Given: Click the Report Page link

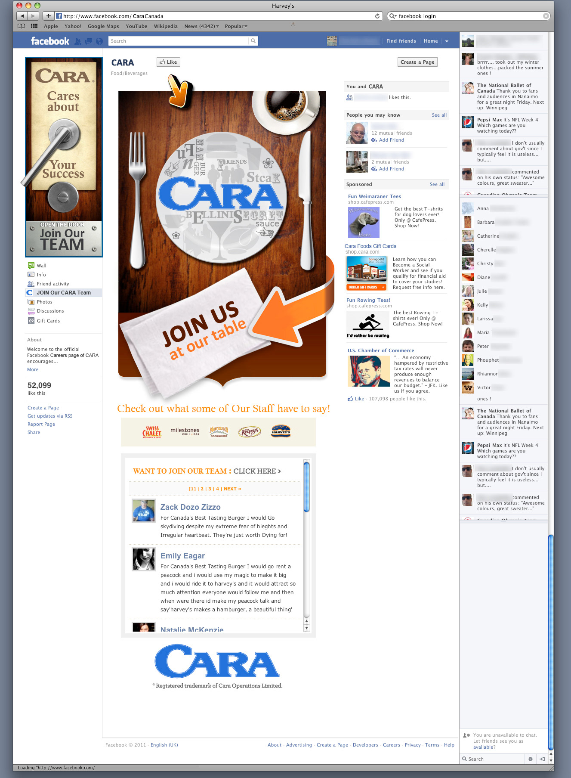Looking at the screenshot, I should pyautogui.click(x=41, y=424).
